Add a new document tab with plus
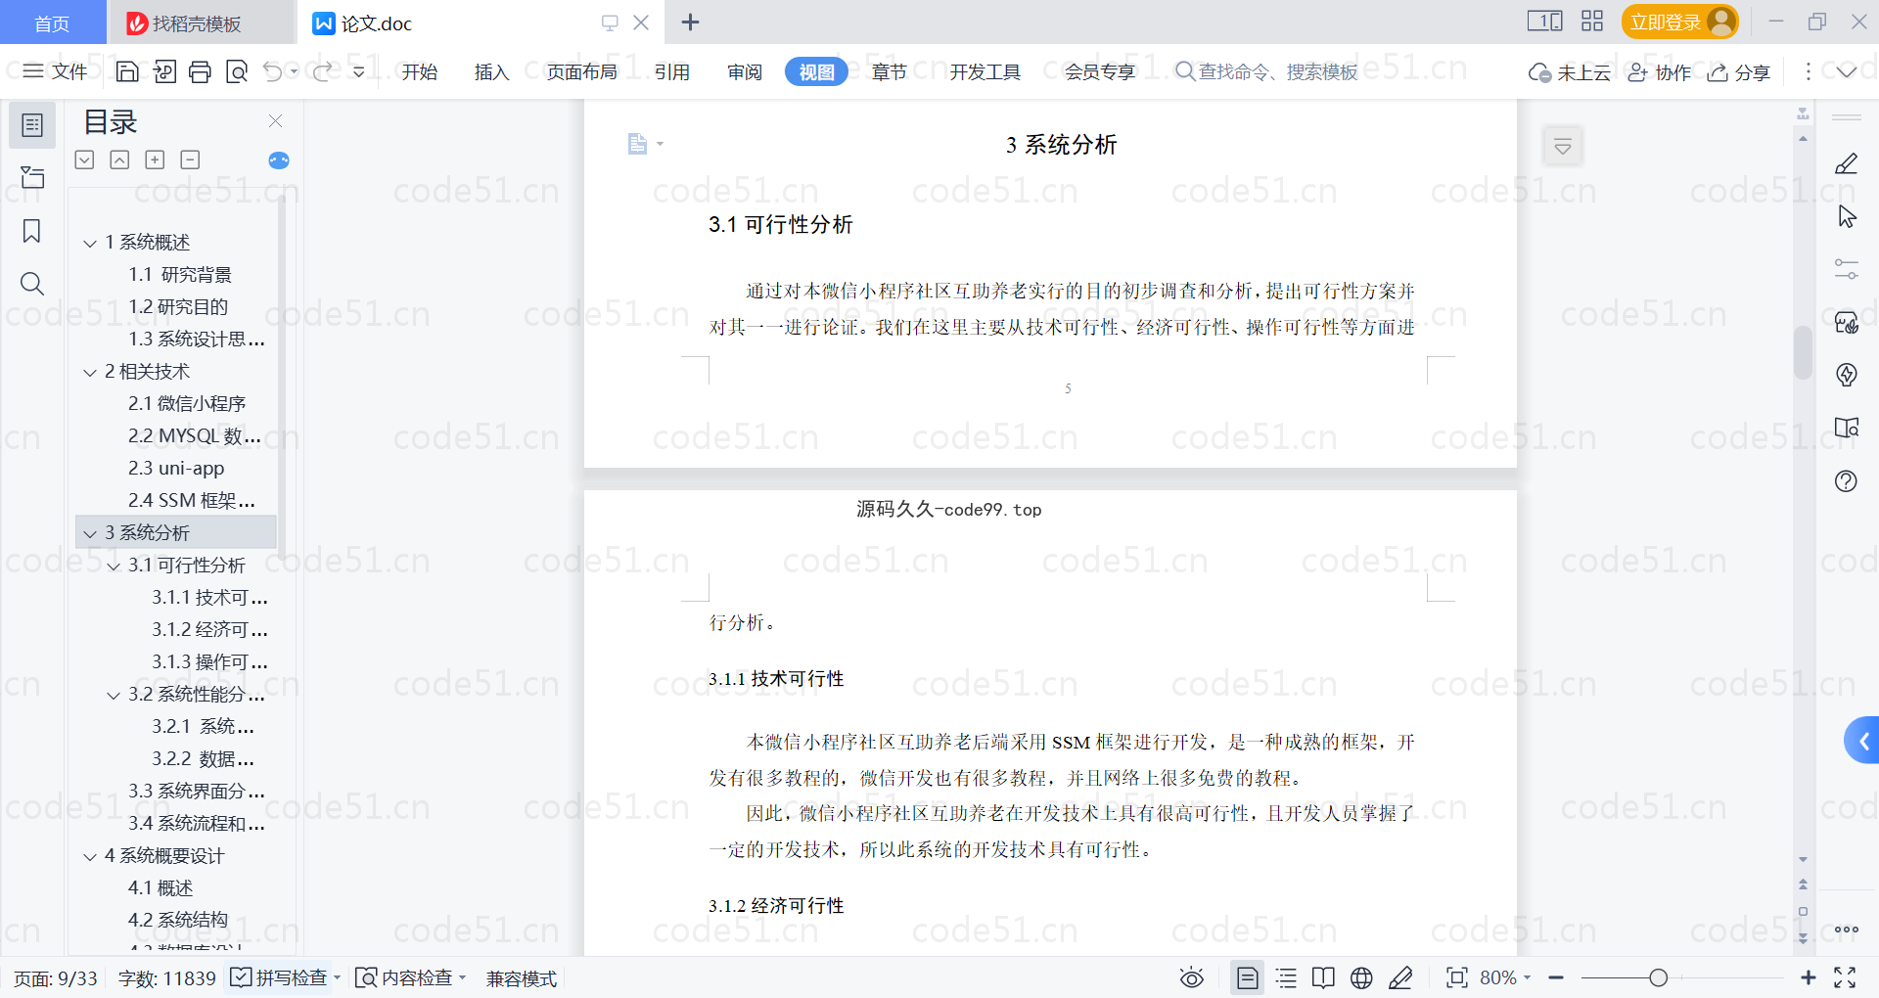The image size is (1879, 998). (x=690, y=22)
